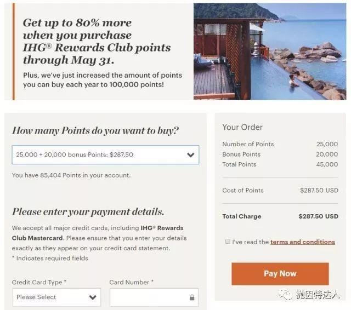Click the 'You have 85,404 Points' account text
Image resolution: width=351 pixels, height=310 pixels.
(71, 175)
